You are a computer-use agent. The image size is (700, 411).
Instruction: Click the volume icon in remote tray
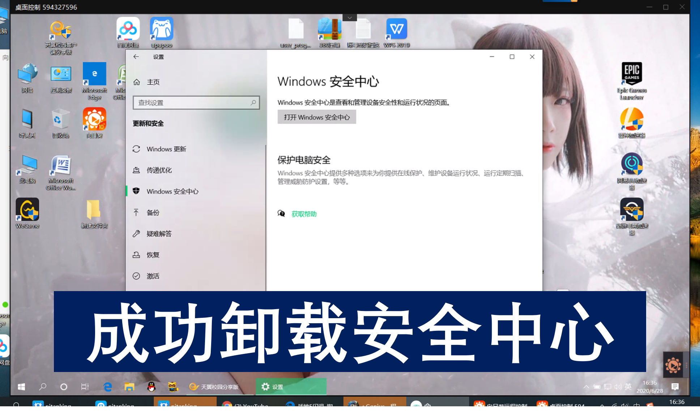pyautogui.click(x=618, y=387)
